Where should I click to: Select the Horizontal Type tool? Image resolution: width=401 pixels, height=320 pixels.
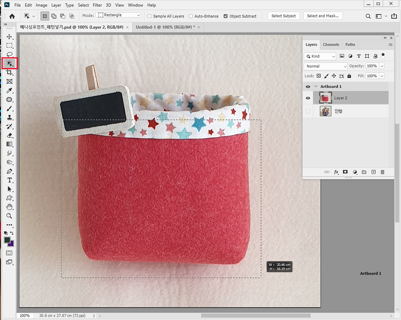9,180
